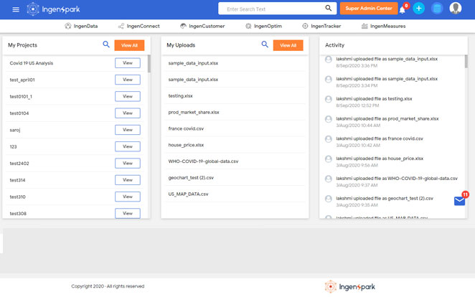Select WHO-COVID-19-global-data.csv in My Uploads

pos(203,161)
